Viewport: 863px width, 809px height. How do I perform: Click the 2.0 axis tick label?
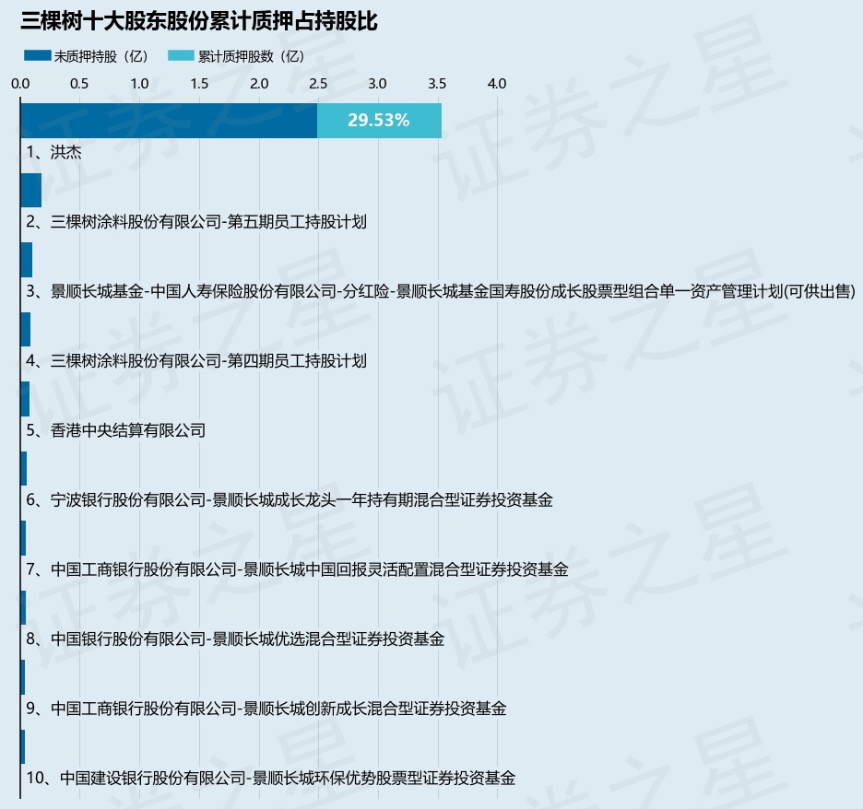(x=259, y=84)
